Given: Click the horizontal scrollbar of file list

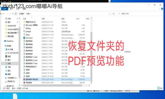Looking at the screenshot, I should [52, 86].
